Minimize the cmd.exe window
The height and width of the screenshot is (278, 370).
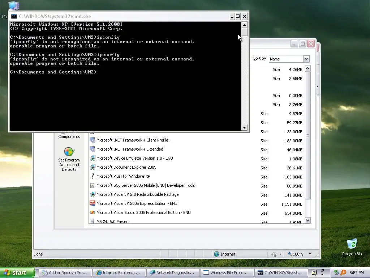pos(232,16)
